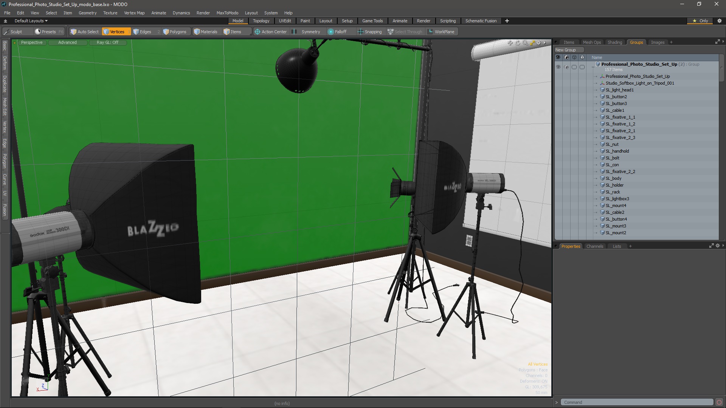Screen dimensions: 726x408
Task: Open the Default Layouts dropdown
Action: [x=31, y=21]
